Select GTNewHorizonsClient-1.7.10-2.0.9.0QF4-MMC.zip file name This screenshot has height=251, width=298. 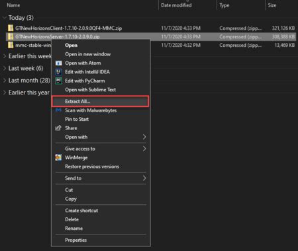pyautogui.click(x=68, y=28)
